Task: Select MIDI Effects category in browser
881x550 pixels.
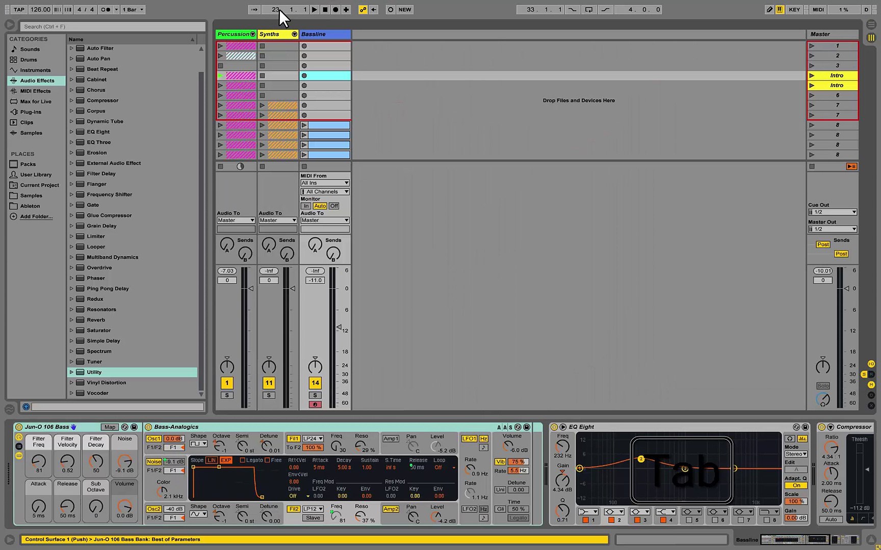Action: click(x=35, y=91)
